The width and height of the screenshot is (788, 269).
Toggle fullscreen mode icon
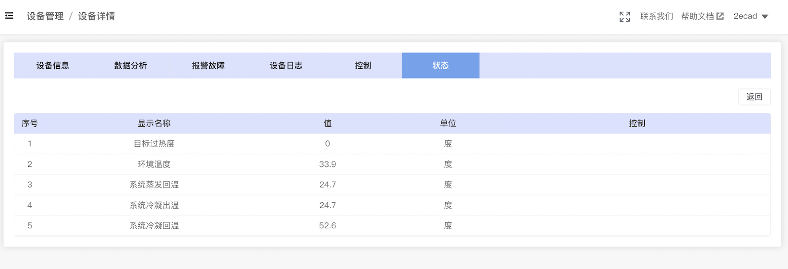pos(624,17)
